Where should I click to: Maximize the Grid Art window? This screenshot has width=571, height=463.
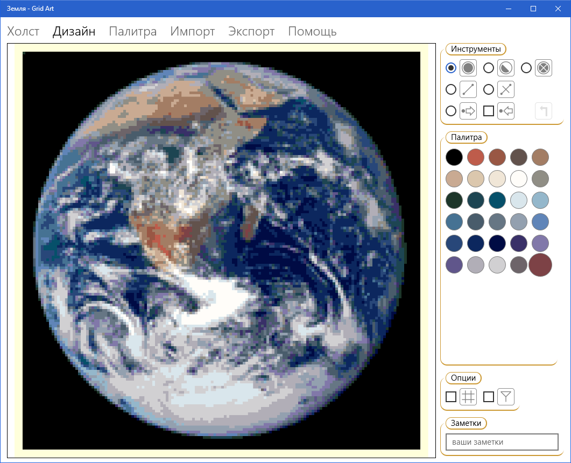tap(533, 9)
